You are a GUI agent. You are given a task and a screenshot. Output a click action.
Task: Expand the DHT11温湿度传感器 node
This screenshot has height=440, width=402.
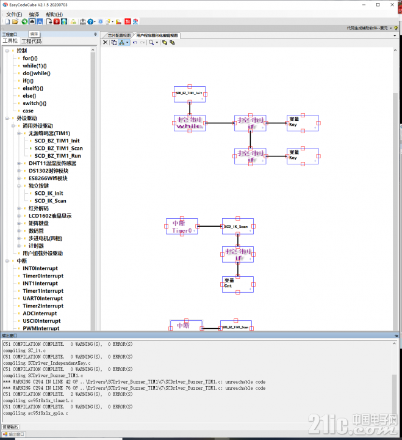[19, 163]
